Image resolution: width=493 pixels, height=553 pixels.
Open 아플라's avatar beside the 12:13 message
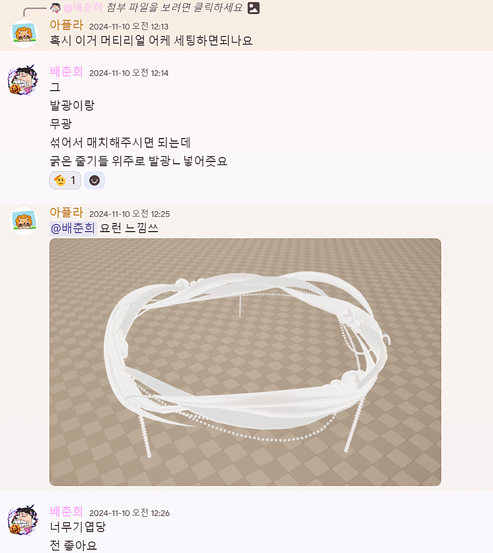coord(23,34)
